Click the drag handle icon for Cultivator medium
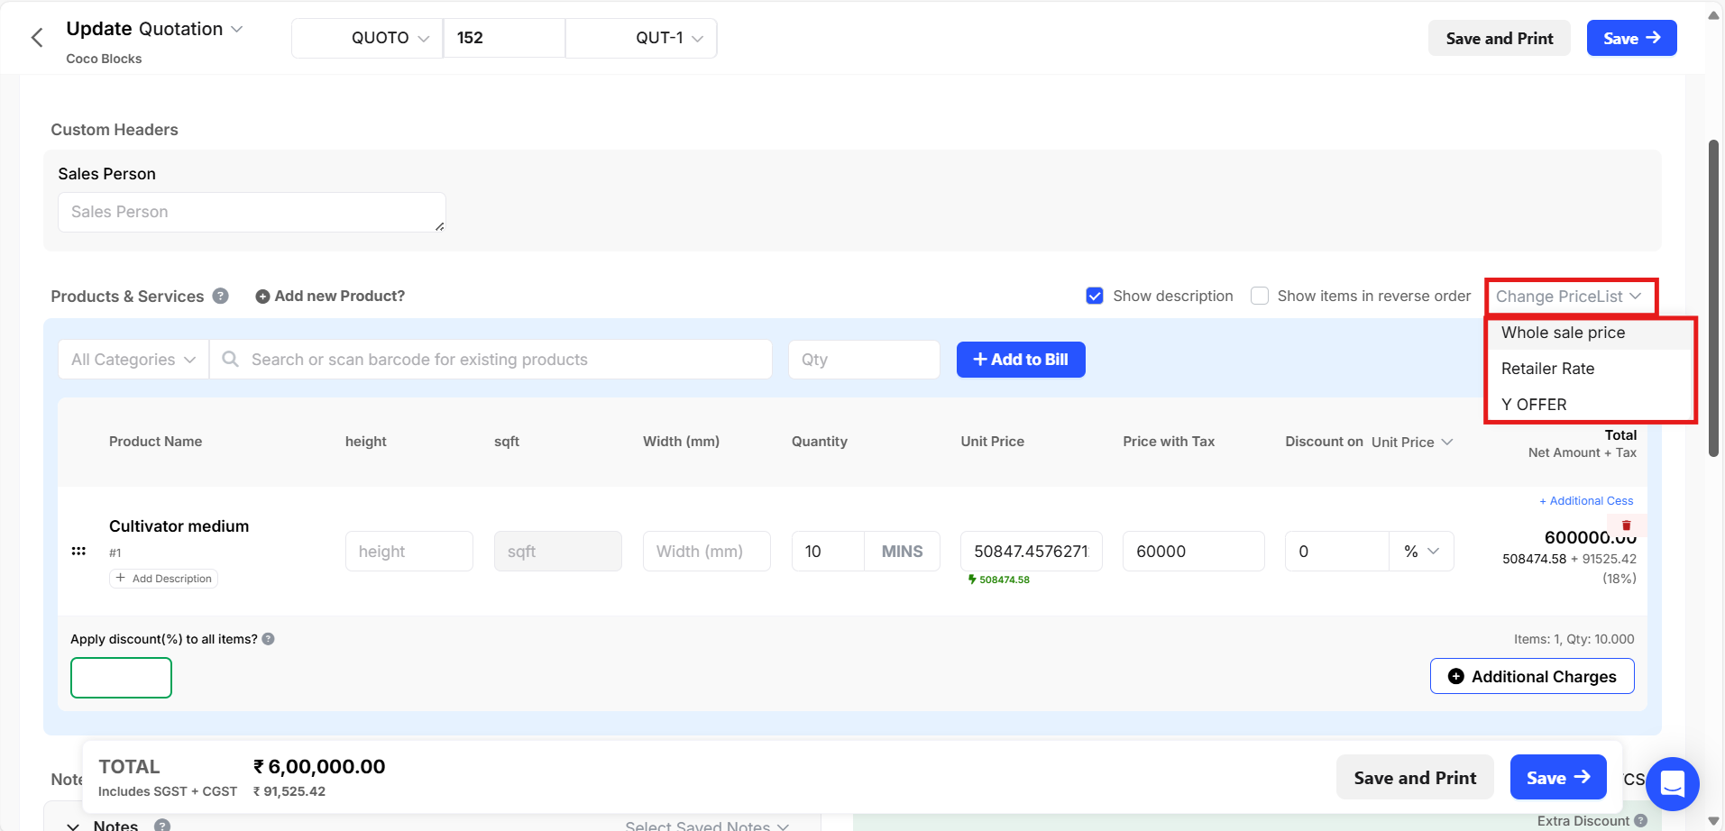The width and height of the screenshot is (1725, 831). point(78,551)
